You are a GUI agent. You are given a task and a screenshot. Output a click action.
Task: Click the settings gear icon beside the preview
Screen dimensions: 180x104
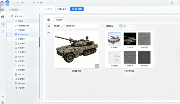(49, 26)
